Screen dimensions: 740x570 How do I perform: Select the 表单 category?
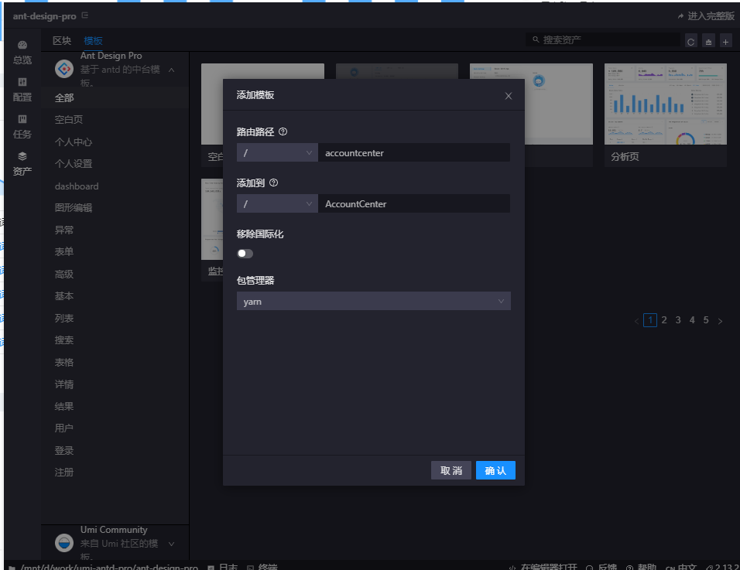[x=115, y=251]
